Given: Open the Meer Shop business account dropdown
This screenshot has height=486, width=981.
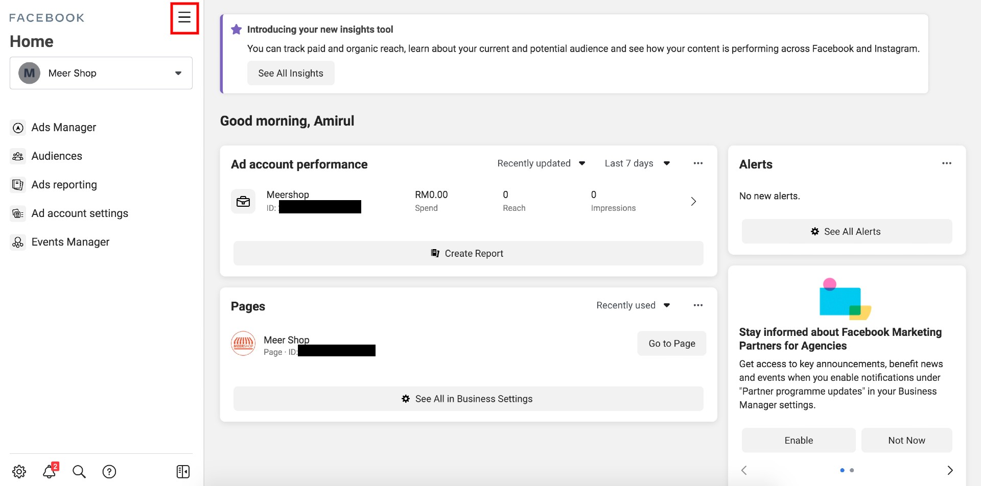Looking at the screenshot, I should 101,73.
